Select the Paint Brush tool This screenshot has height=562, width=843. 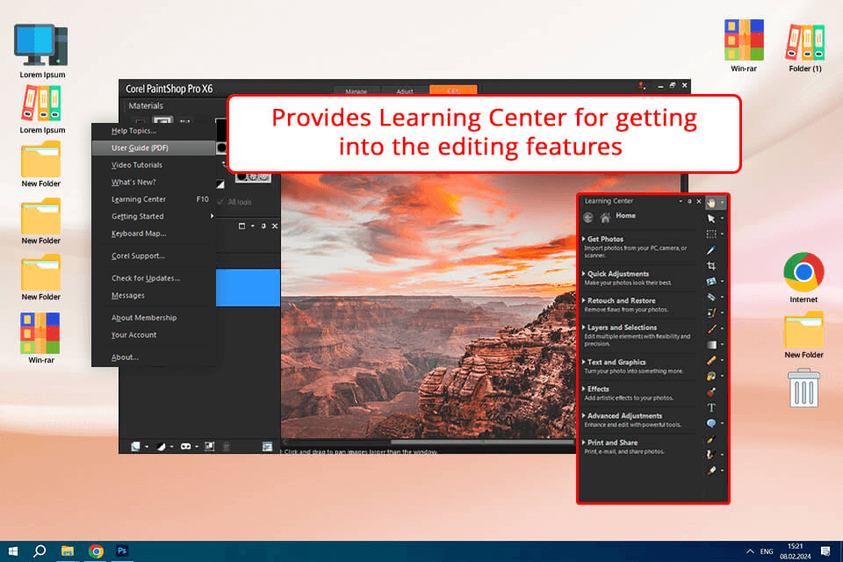(710, 328)
